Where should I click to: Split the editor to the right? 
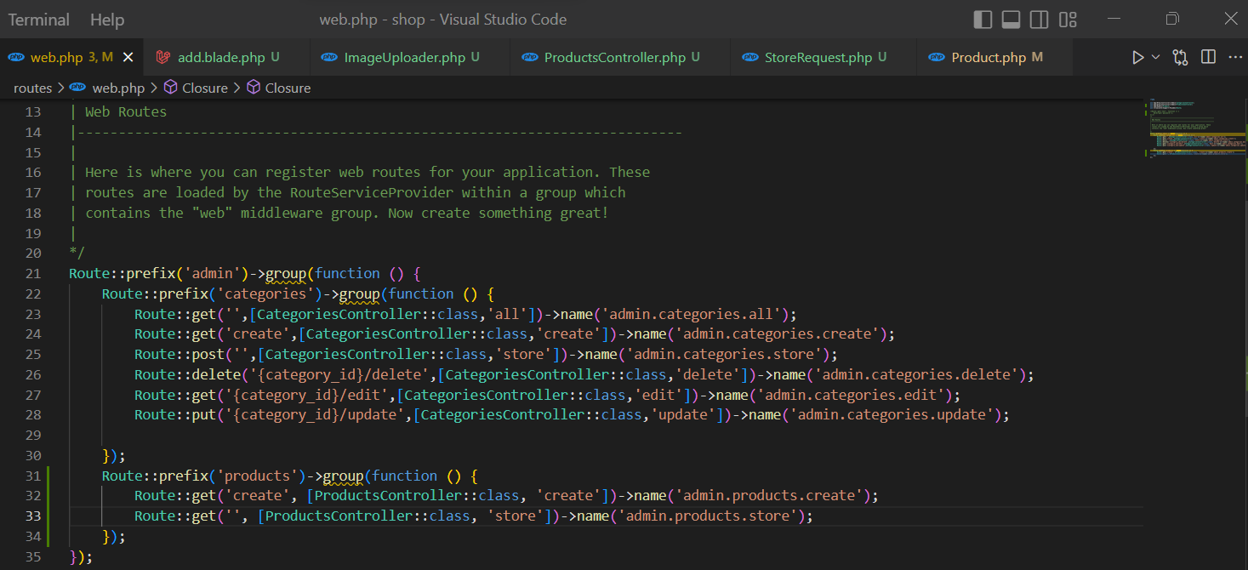1208,57
